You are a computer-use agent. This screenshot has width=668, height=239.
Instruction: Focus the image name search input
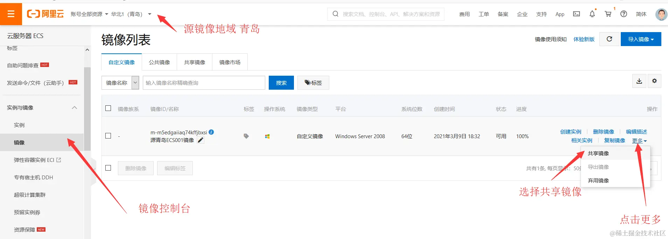(x=204, y=83)
